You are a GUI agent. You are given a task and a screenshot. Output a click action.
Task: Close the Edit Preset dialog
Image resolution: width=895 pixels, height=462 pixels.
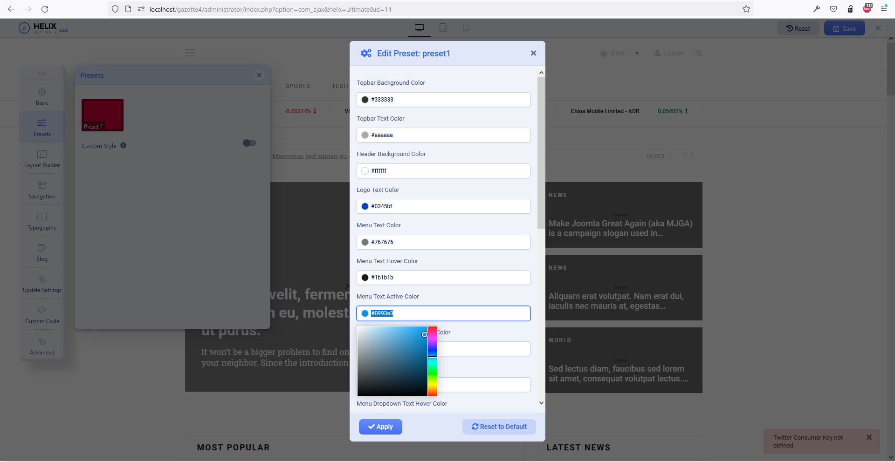[x=533, y=53]
